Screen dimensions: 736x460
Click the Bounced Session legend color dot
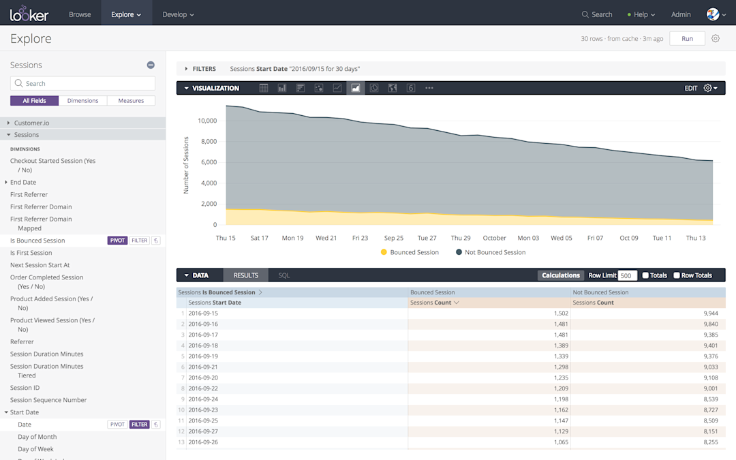384,252
